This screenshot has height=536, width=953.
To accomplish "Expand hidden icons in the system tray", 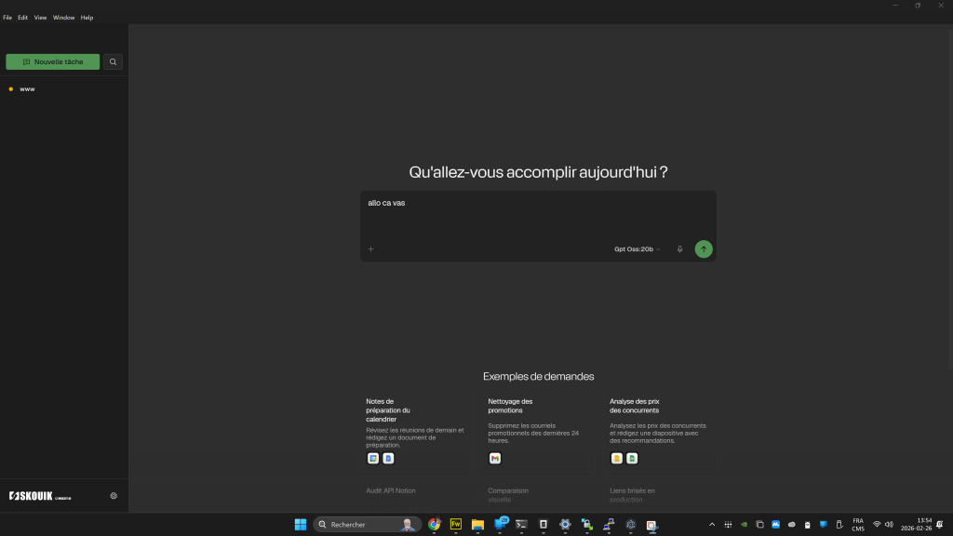I will (x=712, y=524).
